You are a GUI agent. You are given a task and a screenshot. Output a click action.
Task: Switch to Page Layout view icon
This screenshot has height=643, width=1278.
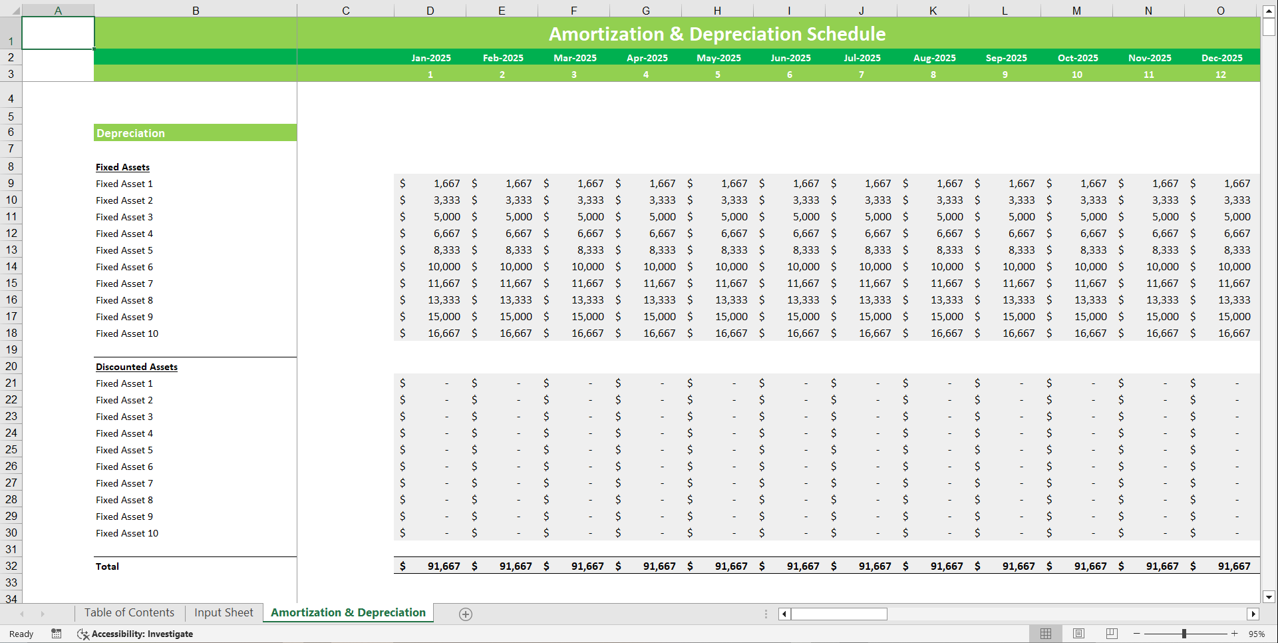coord(1078,634)
